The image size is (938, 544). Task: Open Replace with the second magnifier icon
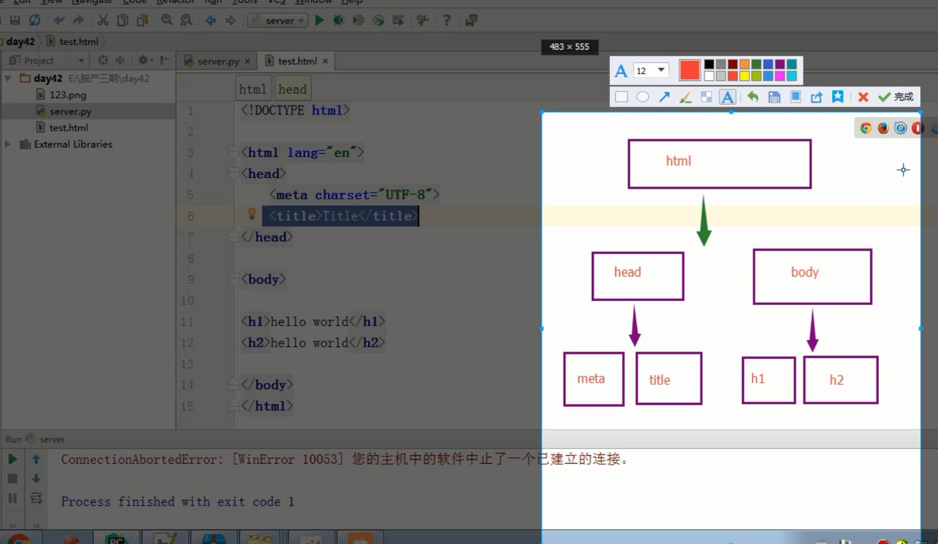point(186,21)
